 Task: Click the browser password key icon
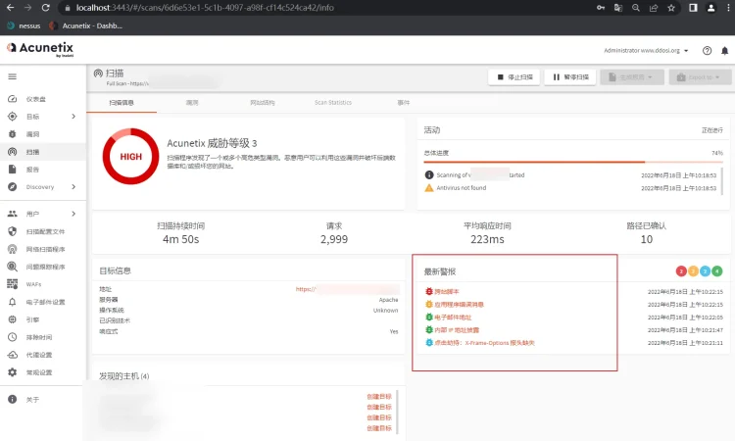click(601, 8)
